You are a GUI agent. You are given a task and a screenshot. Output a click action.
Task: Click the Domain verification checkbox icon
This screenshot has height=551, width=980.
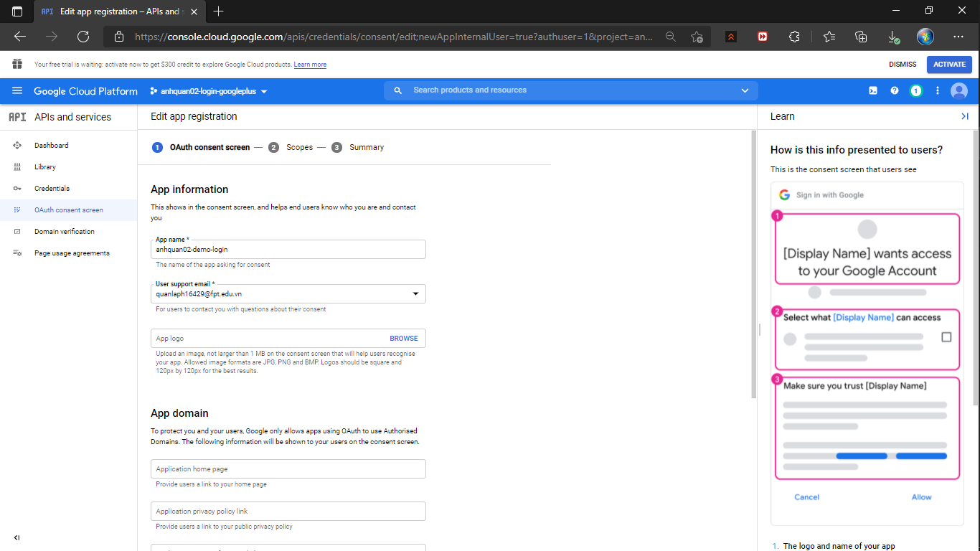(17, 232)
